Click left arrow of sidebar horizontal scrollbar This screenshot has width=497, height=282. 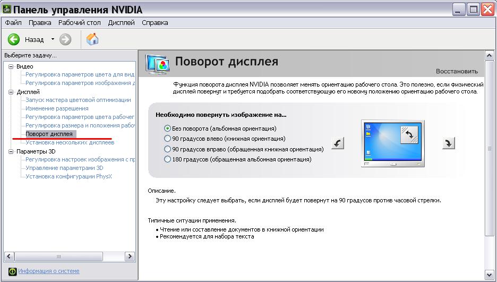point(9,257)
